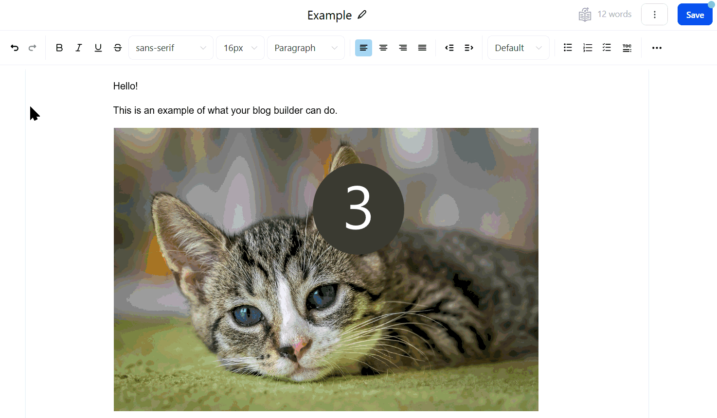
Task: Click the blog builder example sentence
Action: click(x=225, y=110)
